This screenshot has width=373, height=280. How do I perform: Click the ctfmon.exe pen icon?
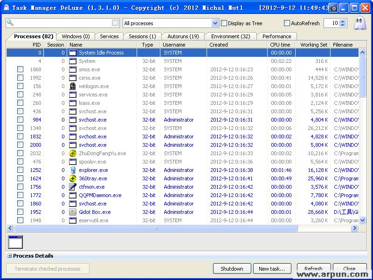[x=72, y=187]
